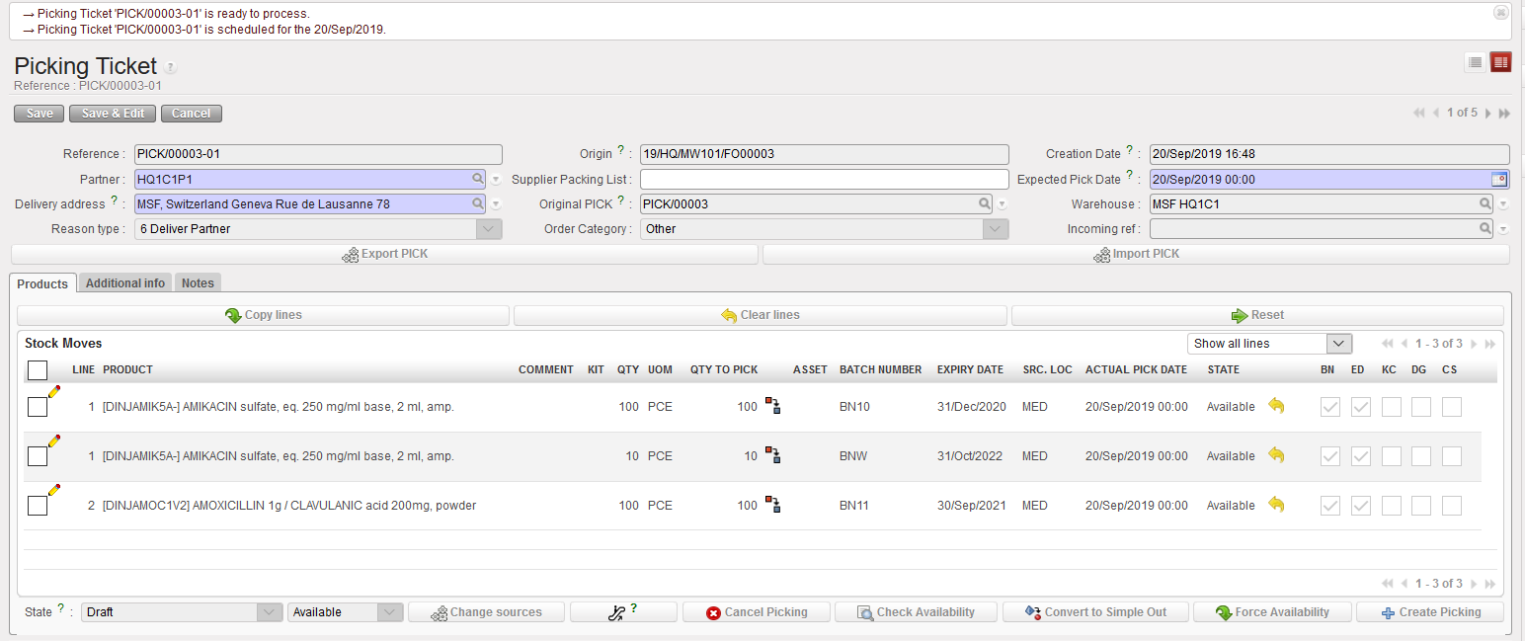1525x641 pixels.
Task: Switch to list view icon
Action: (1475, 62)
